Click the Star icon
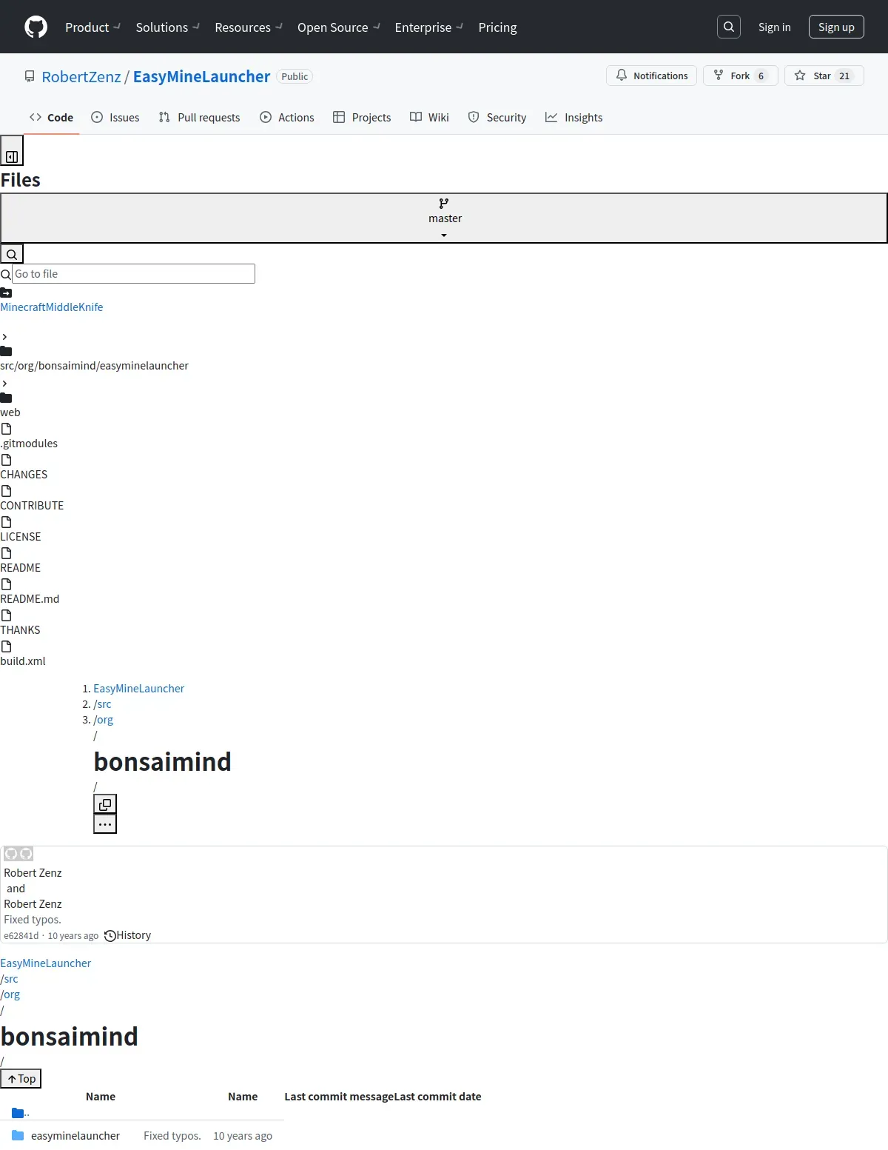This screenshot has width=888, height=1150. 800,75
